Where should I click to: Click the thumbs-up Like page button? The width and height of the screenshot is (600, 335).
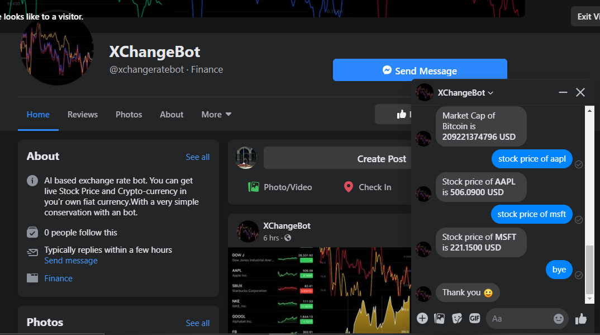pos(402,114)
